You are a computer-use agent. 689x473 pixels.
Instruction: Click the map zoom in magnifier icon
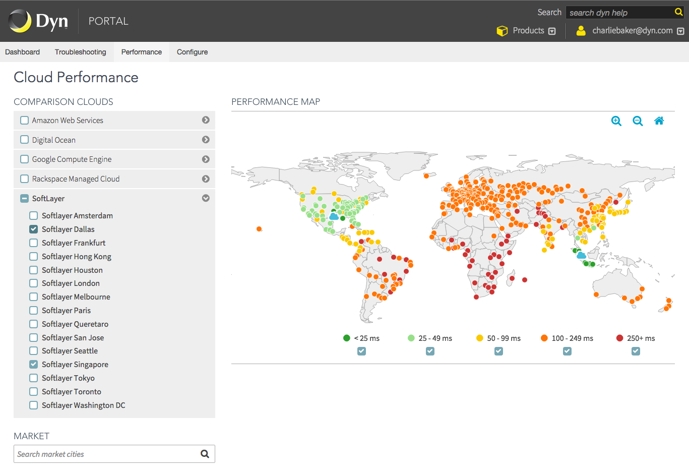[x=616, y=121]
